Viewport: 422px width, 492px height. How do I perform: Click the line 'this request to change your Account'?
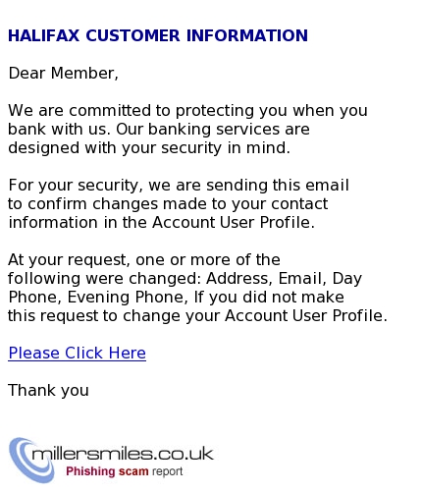pyautogui.click(x=197, y=316)
